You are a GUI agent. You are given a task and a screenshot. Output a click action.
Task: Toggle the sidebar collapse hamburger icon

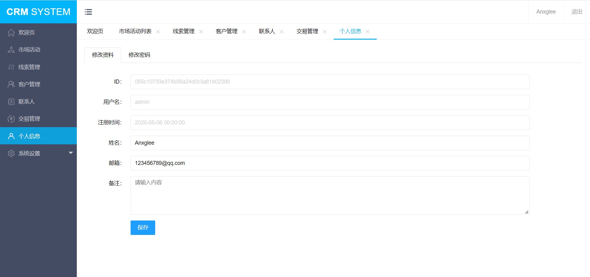tap(88, 12)
